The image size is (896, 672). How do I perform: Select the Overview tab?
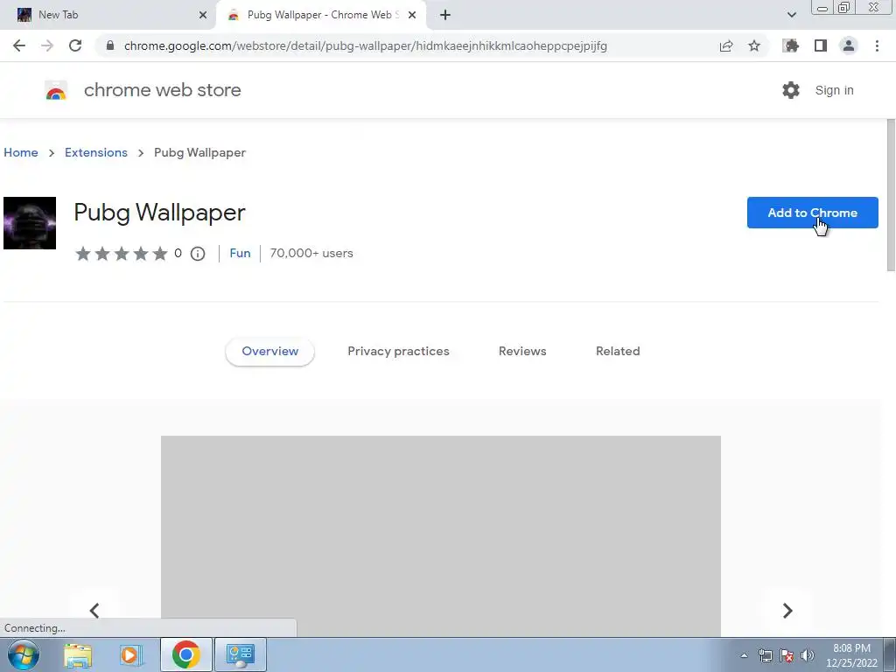[269, 352]
